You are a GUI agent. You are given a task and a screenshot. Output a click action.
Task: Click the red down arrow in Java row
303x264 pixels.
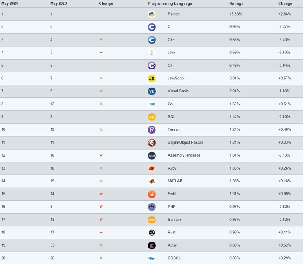pos(101,53)
